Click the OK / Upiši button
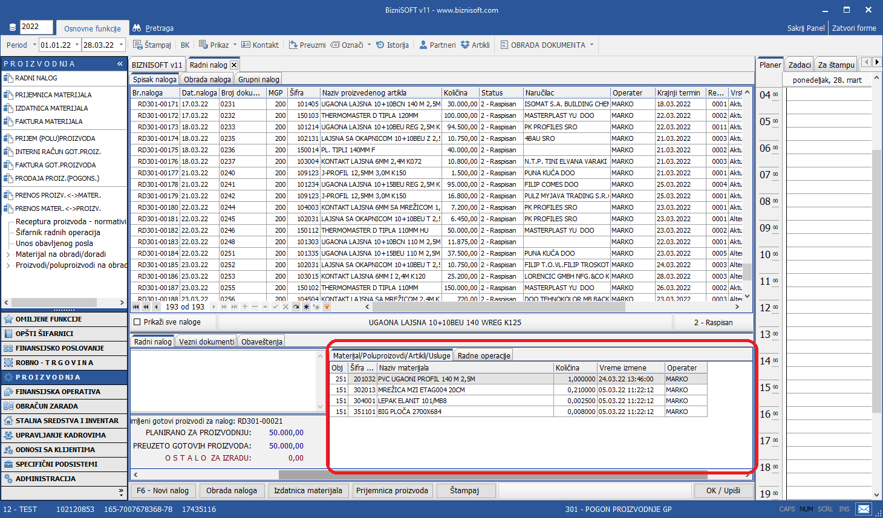Viewport: 883px width, 518px height. click(723, 490)
